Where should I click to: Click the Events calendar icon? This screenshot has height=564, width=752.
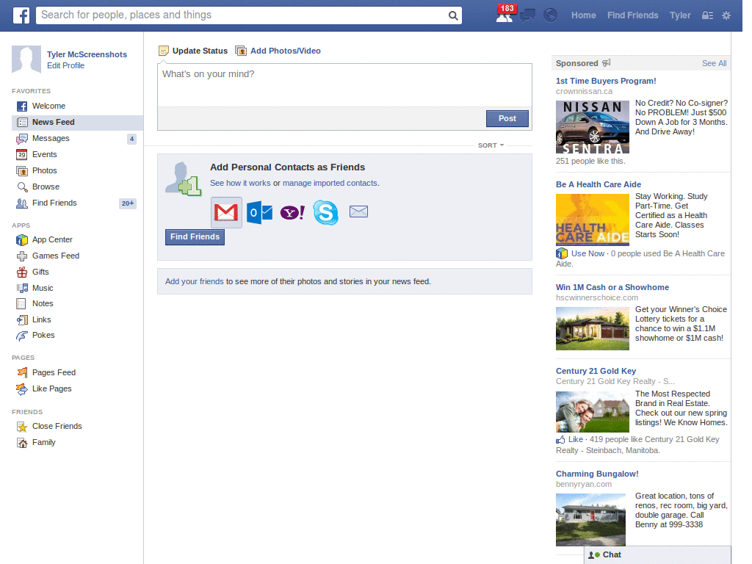tap(22, 154)
